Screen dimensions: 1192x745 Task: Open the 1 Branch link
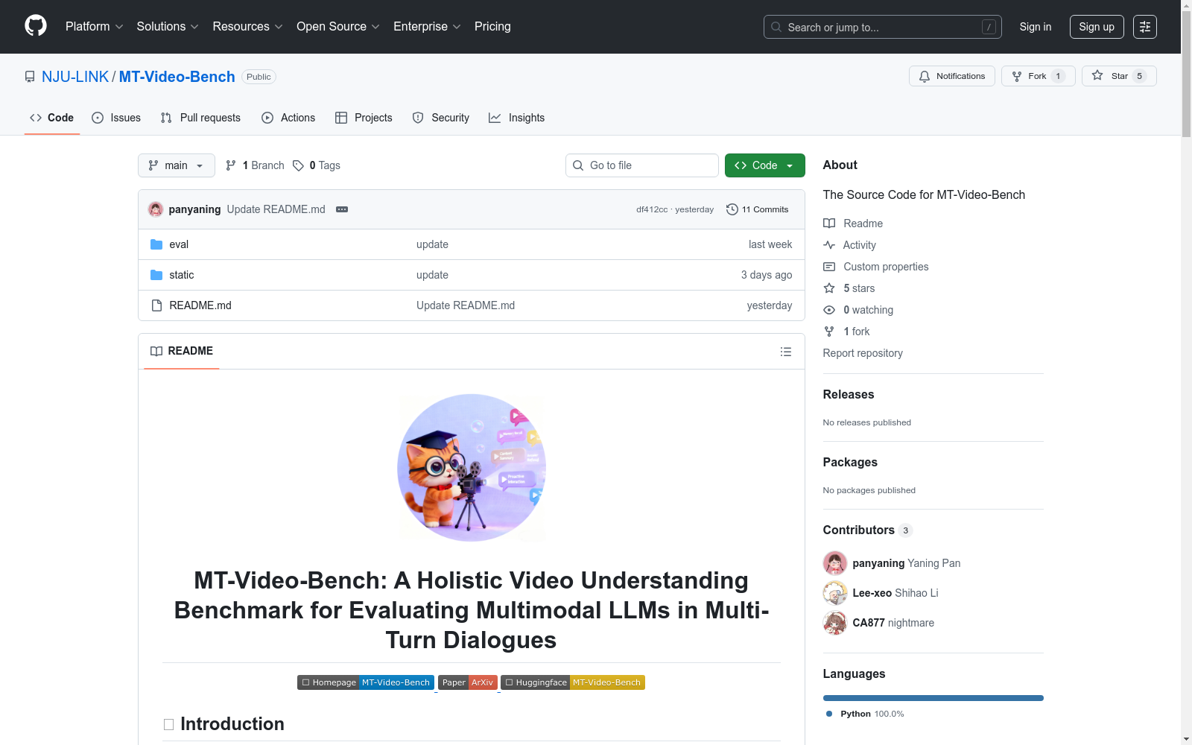(x=256, y=165)
